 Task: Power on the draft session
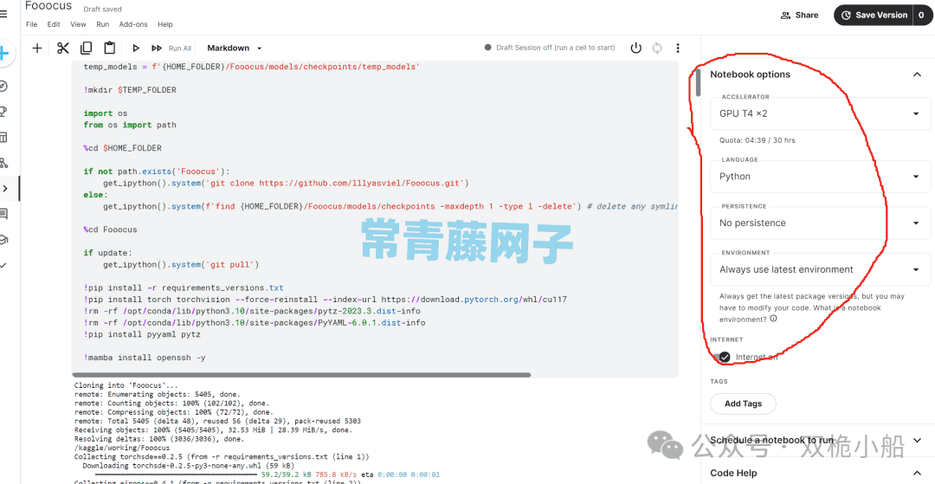tap(636, 48)
